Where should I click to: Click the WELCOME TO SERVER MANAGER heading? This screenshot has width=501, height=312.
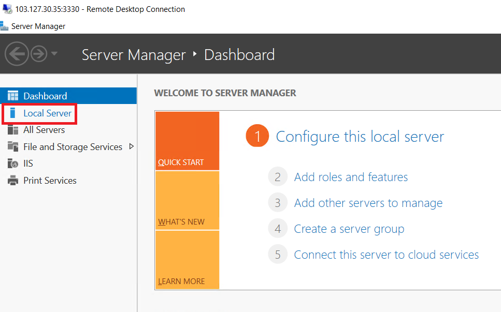[x=225, y=93]
